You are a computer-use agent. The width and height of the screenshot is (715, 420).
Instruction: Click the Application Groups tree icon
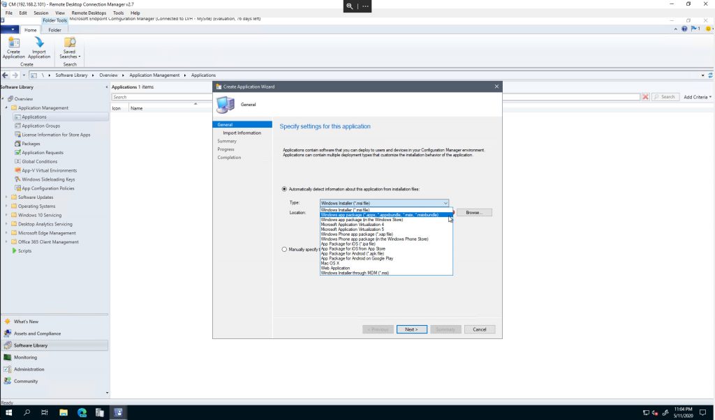coord(17,126)
